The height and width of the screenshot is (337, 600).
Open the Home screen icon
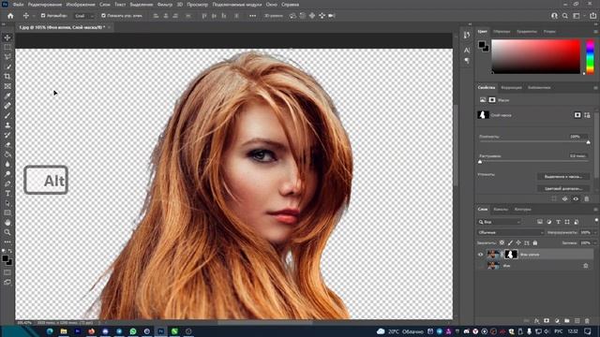tap(10, 16)
